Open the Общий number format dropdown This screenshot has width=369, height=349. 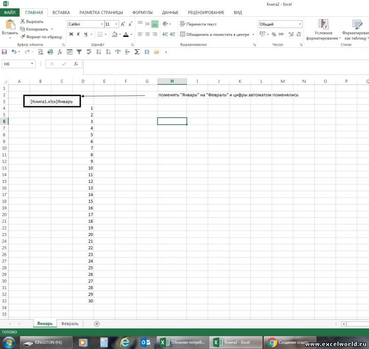(300, 24)
